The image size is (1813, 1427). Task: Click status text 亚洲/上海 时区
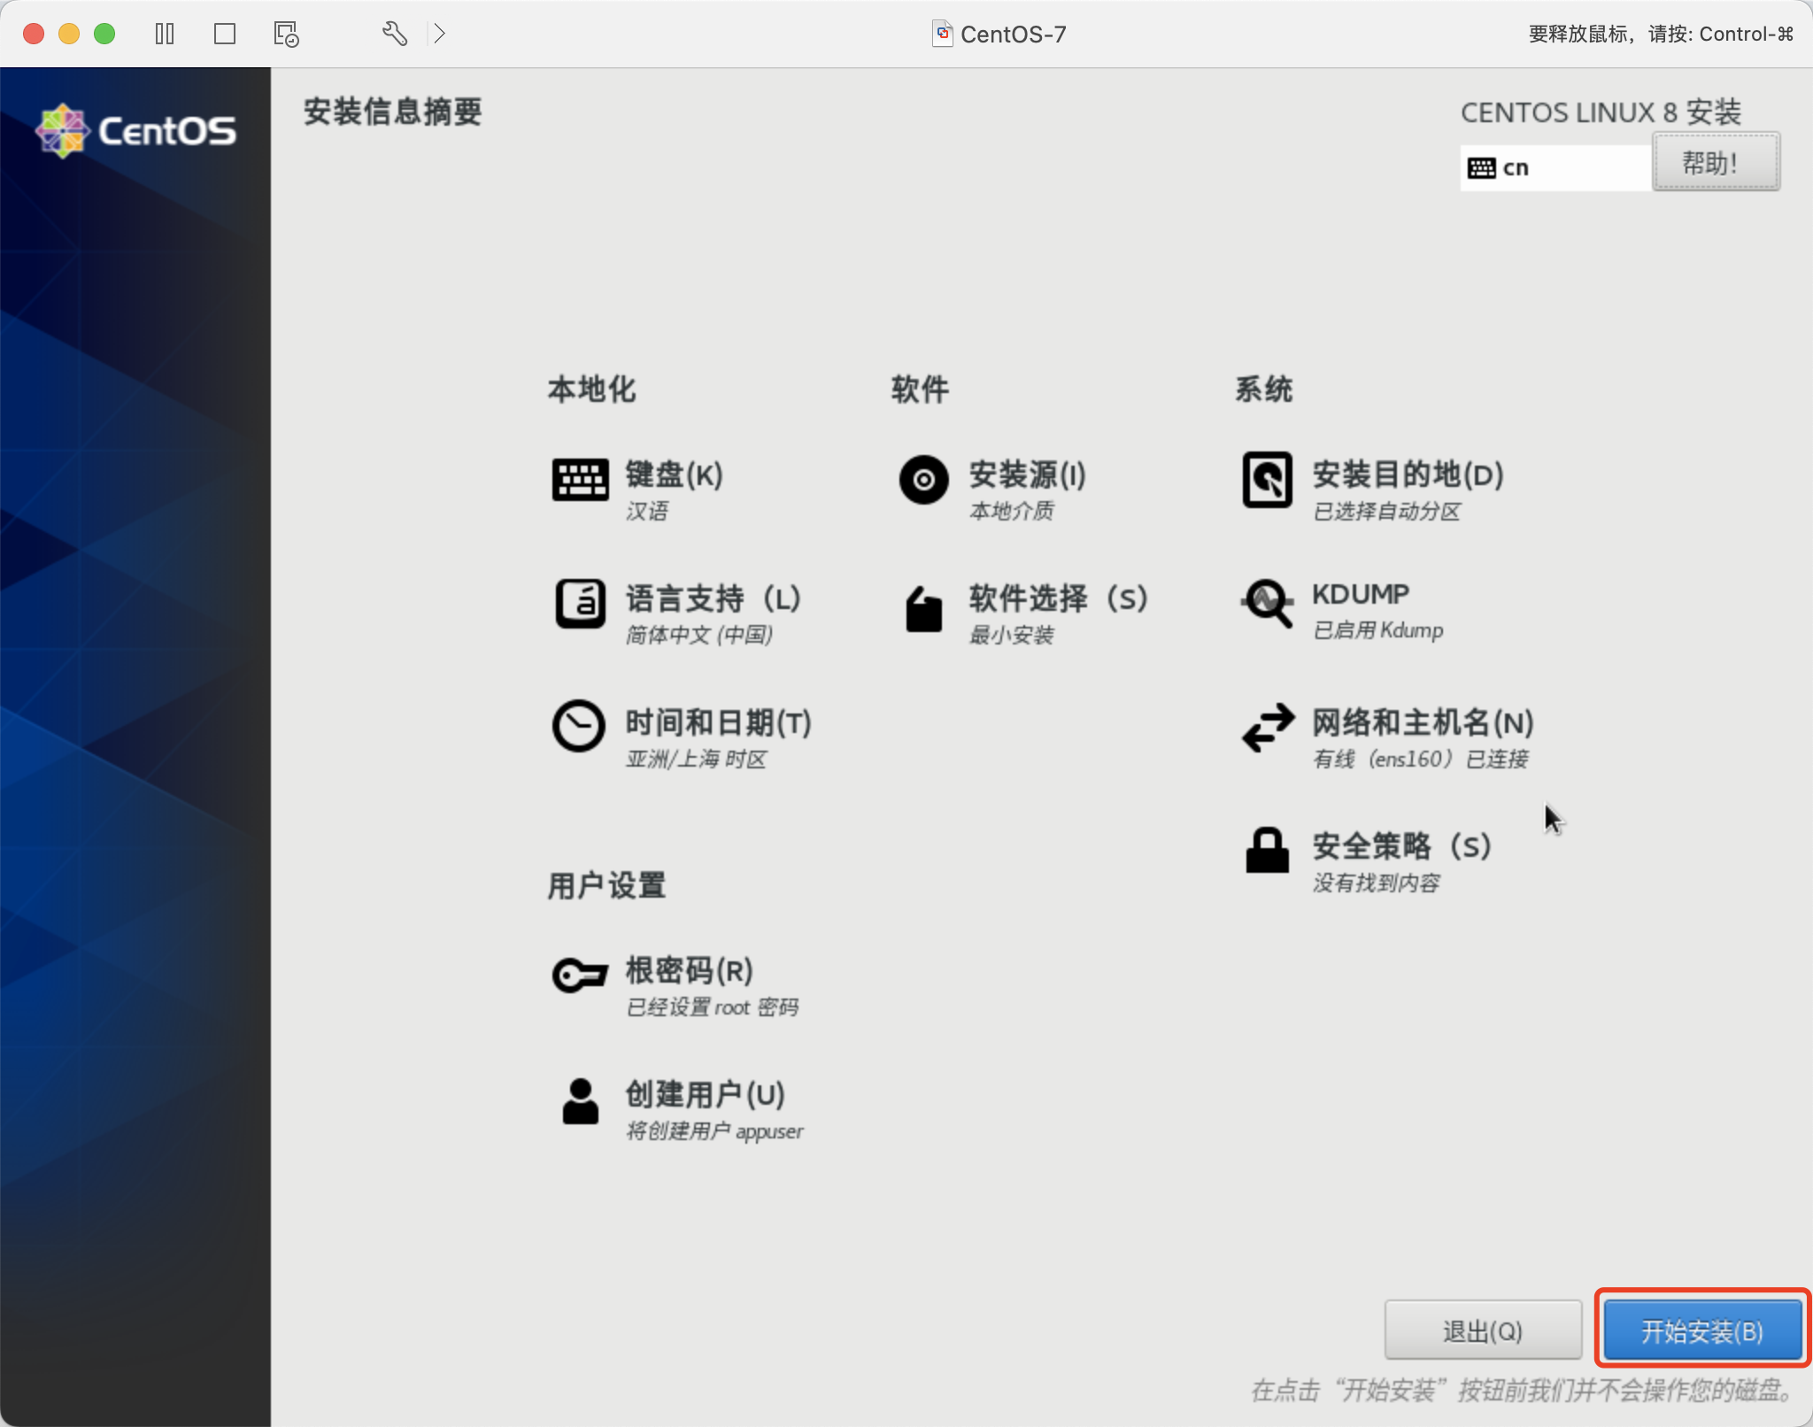click(x=697, y=759)
